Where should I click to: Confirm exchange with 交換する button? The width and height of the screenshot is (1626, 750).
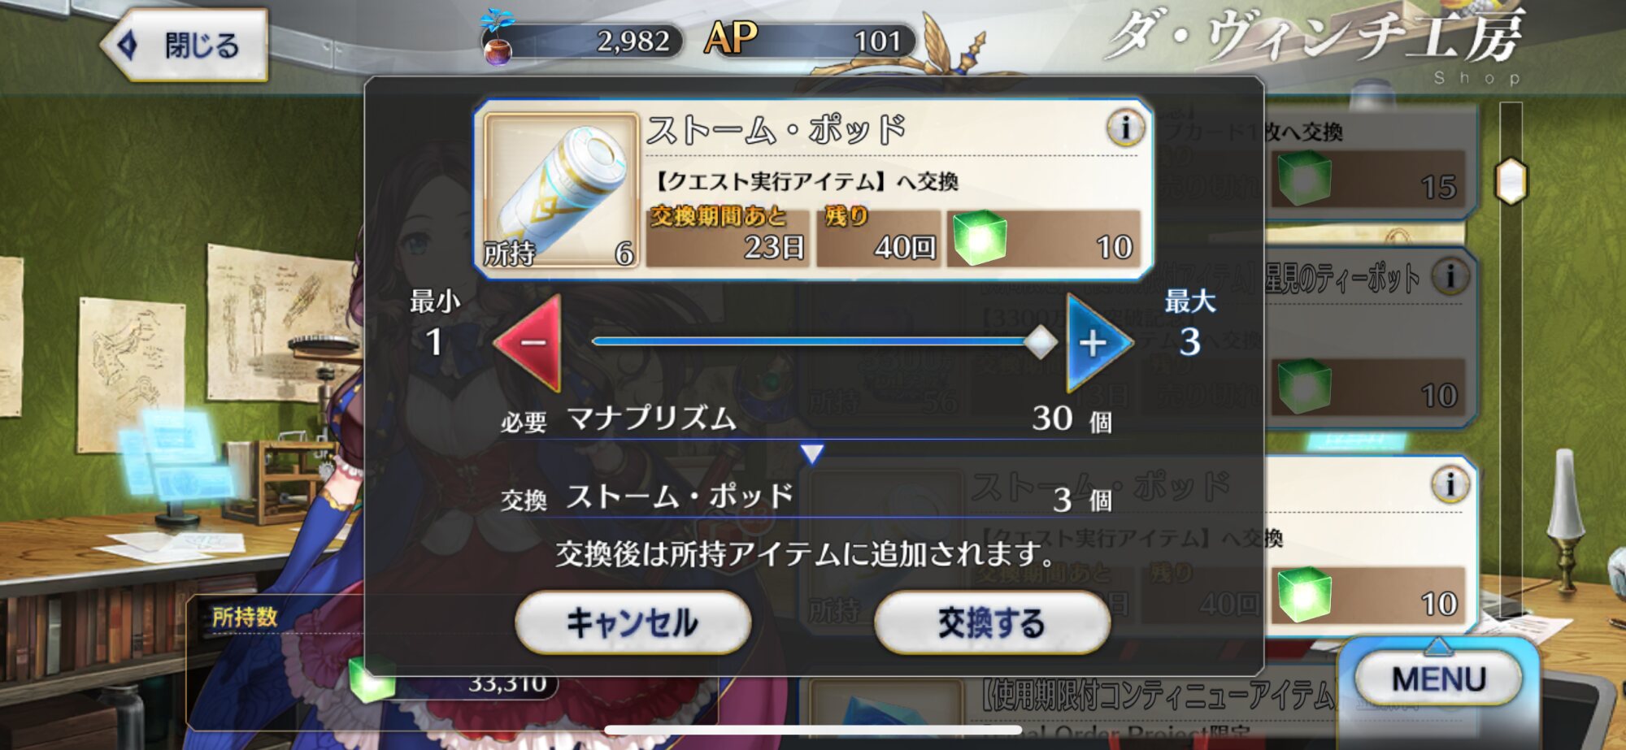992,623
